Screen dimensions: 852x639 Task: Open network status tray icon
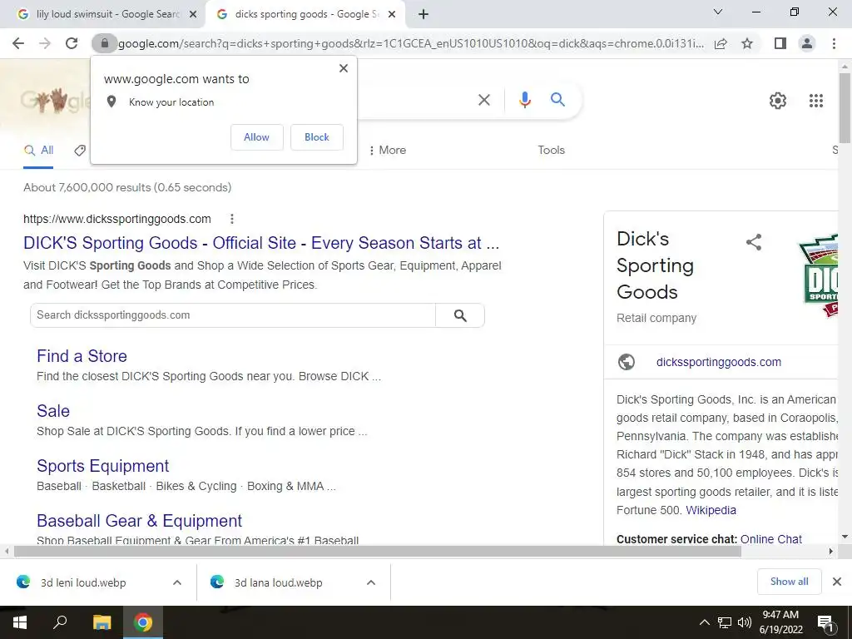(725, 622)
